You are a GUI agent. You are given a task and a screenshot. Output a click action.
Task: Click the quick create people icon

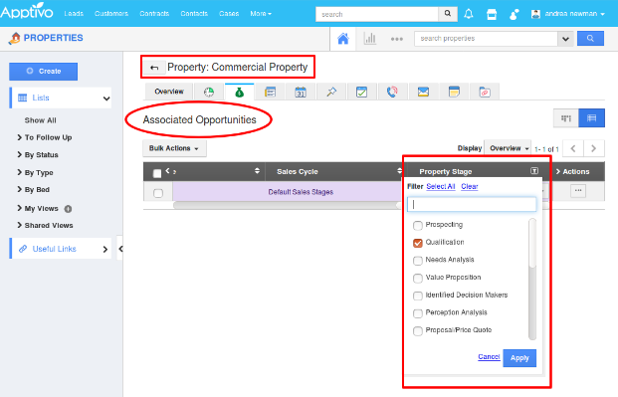pyautogui.click(x=514, y=14)
